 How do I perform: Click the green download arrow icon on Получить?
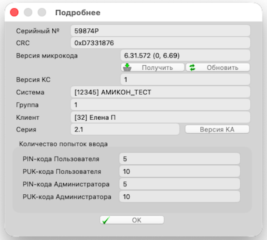click(x=127, y=67)
